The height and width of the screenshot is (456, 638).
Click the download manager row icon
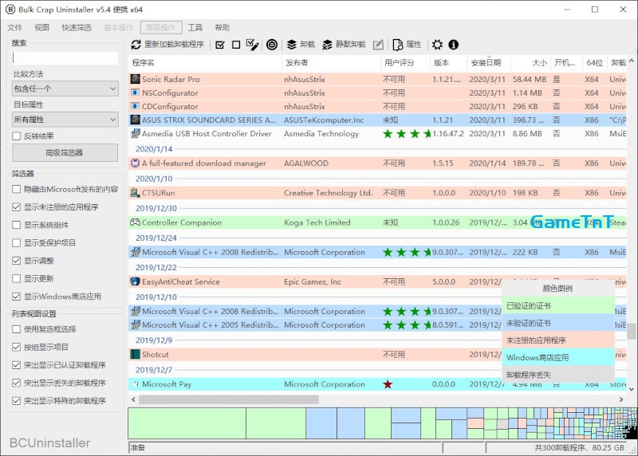(x=135, y=163)
